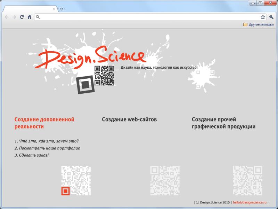Click the tagline Дизайн как наука, технологии как искусство.

(x=159, y=68)
